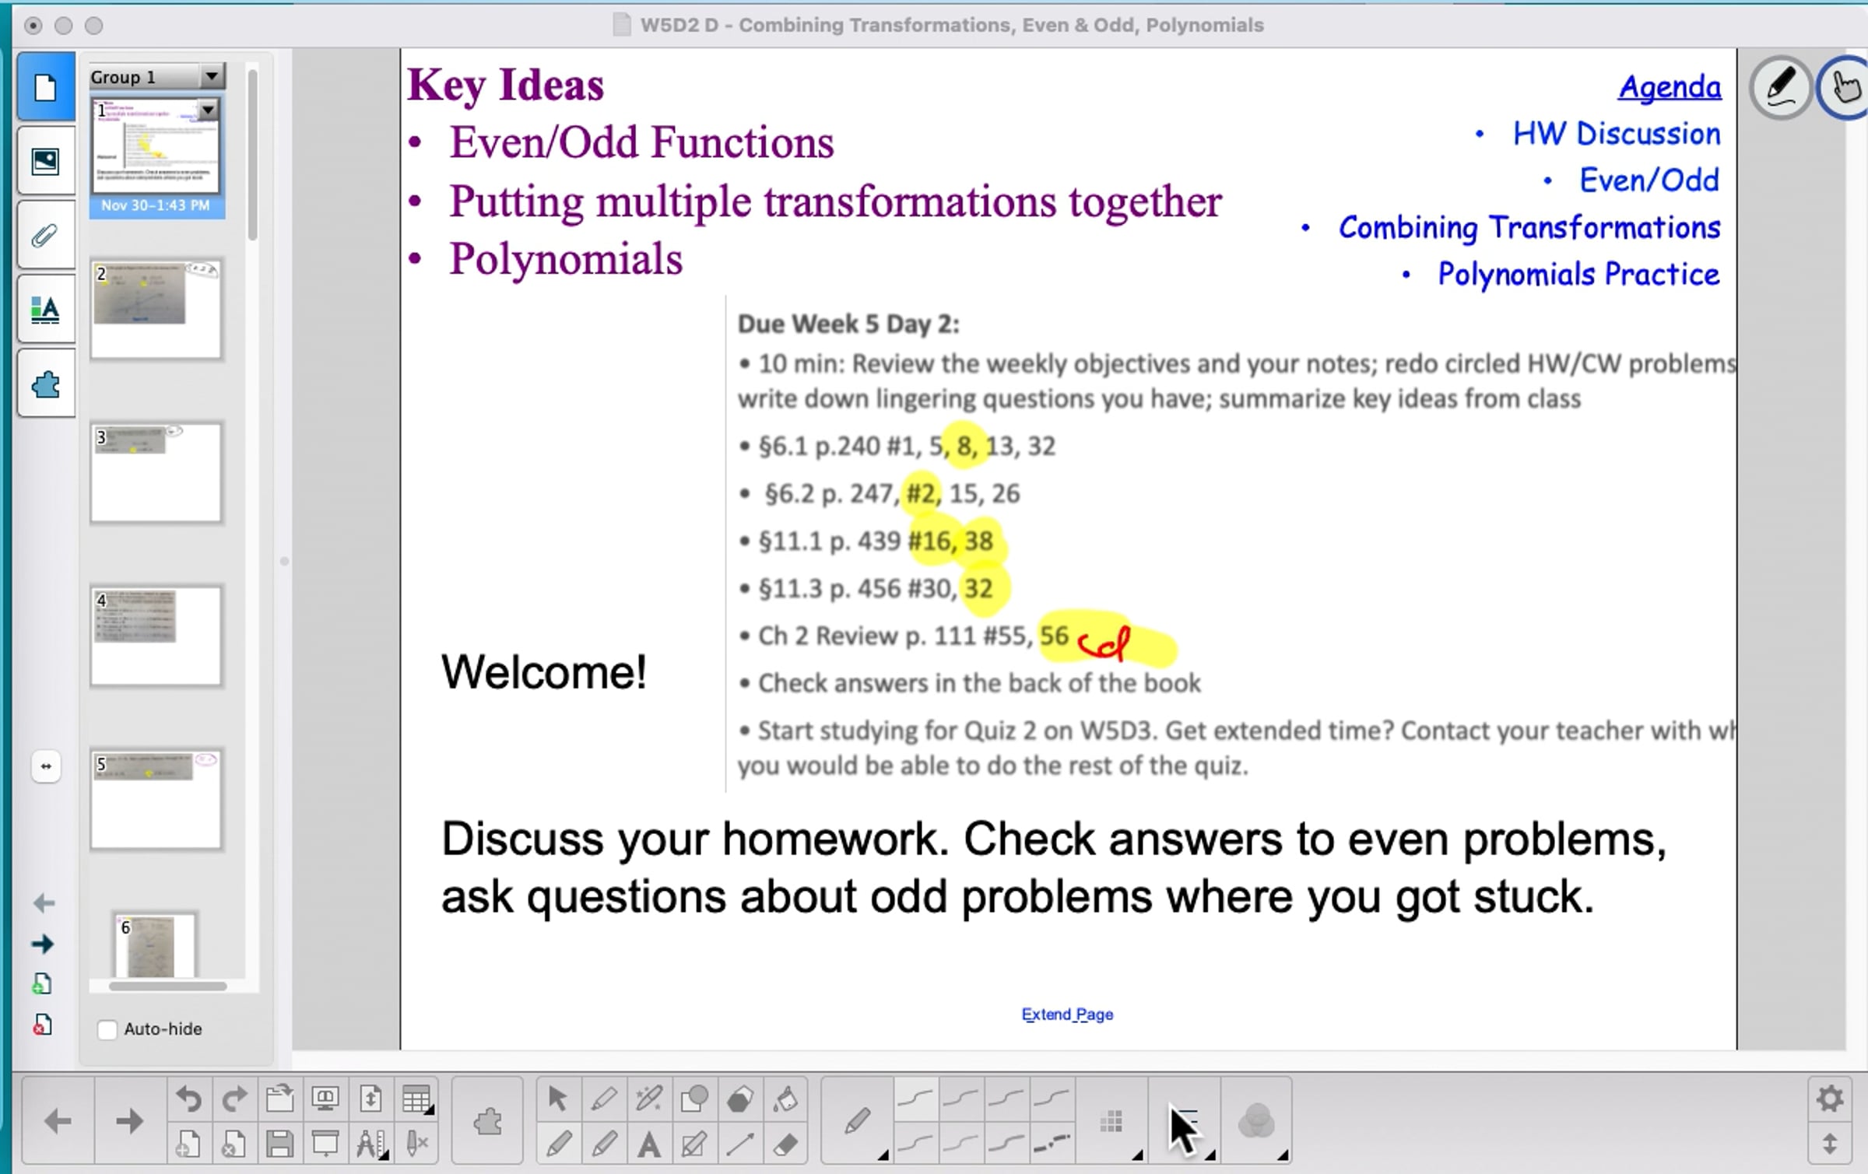Toggle sidebar position with double-arrow button
This screenshot has height=1174, width=1868.
tap(46, 766)
